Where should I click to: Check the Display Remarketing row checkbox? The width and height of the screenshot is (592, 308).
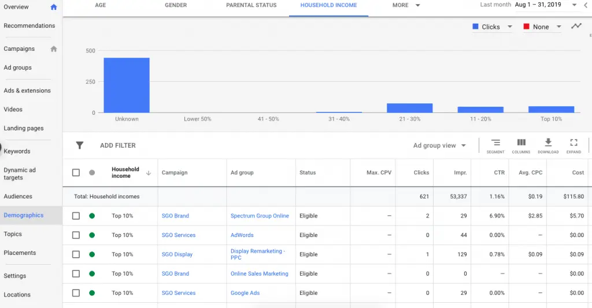76,254
